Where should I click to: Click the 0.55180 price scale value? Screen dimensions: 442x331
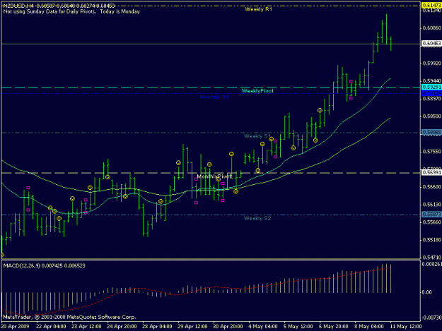(431, 240)
